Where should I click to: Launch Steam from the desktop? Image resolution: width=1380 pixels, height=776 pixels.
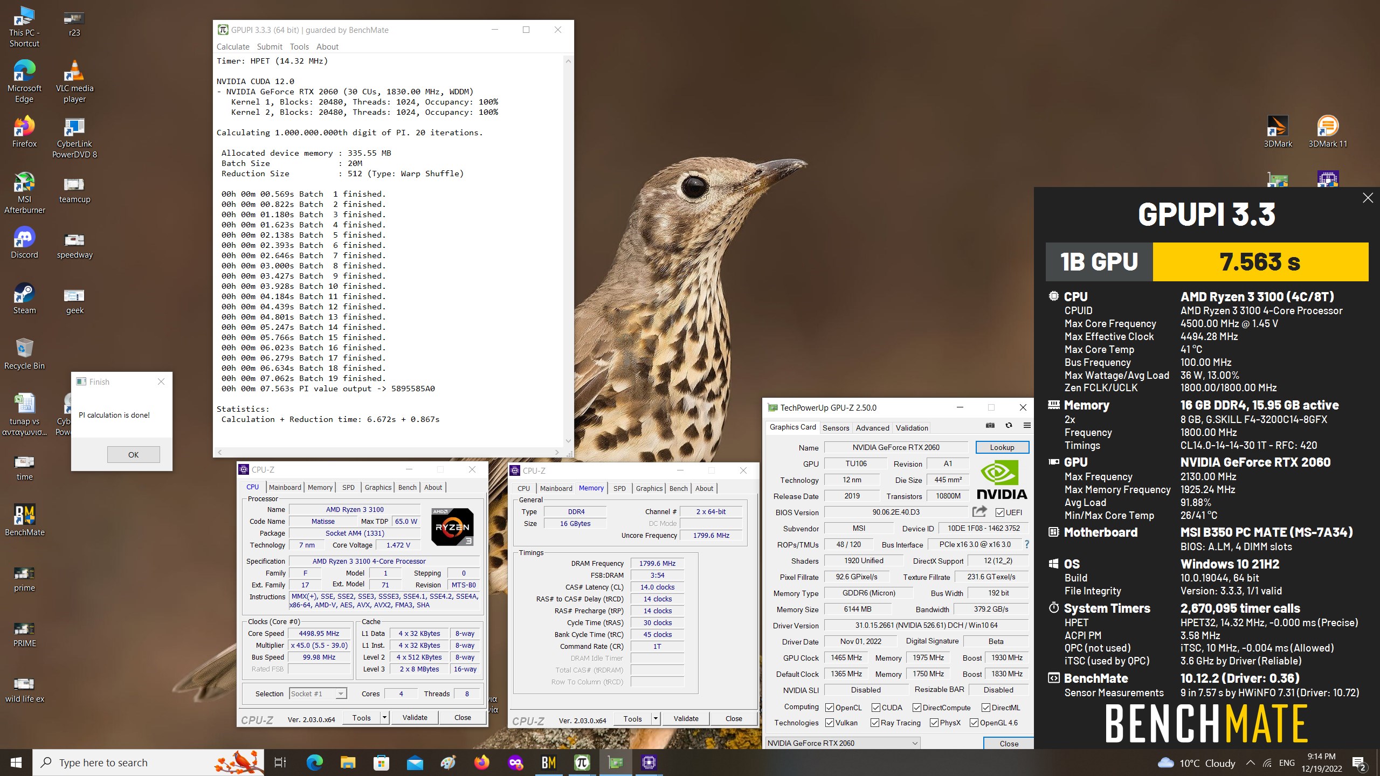tap(24, 298)
